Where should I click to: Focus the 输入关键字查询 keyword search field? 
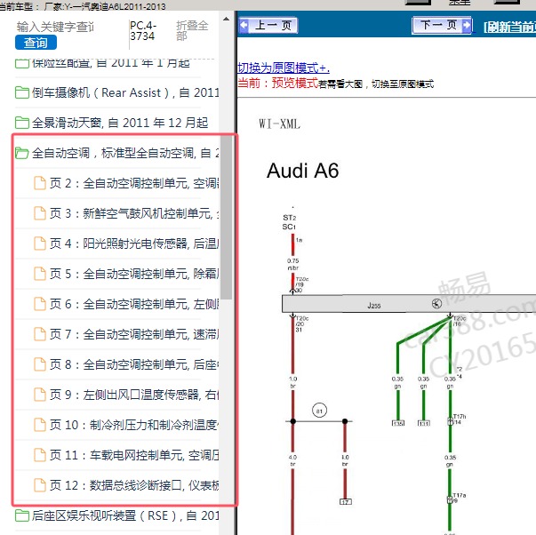pyautogui.click(x=55, y=27)
